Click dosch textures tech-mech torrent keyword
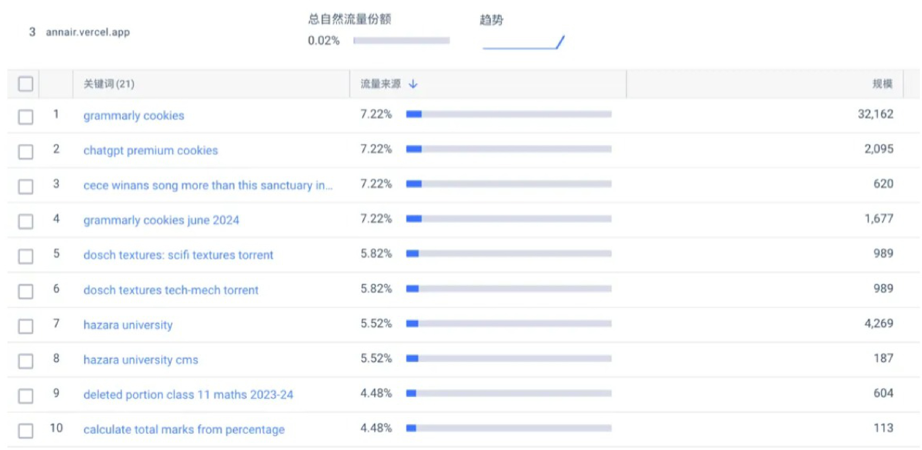The image size is (922, 450). tap(171, 290)
